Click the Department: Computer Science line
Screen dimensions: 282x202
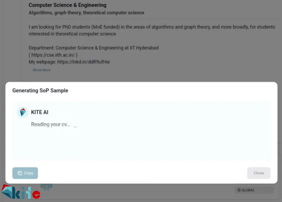click(94, 48)
